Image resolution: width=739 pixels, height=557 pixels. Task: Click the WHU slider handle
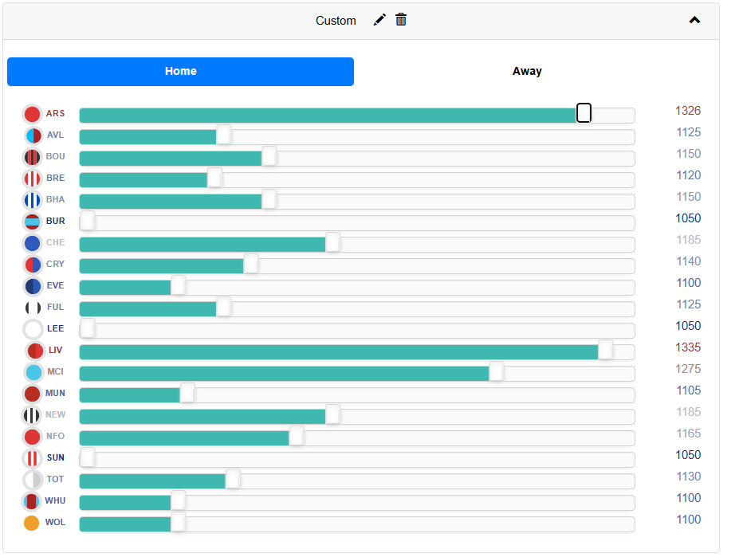(178, 500)
